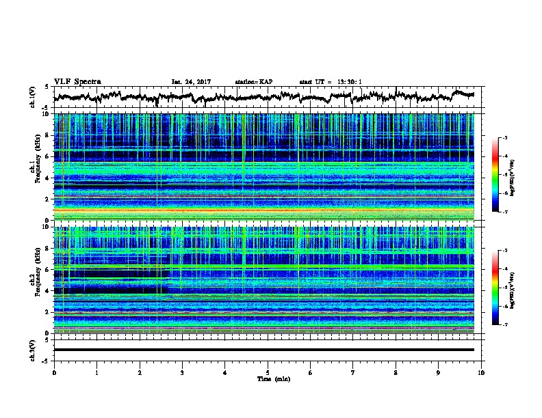The image size is (542, 418).
Task: Click the "10" tick label on the time axis
Action: 481,372
